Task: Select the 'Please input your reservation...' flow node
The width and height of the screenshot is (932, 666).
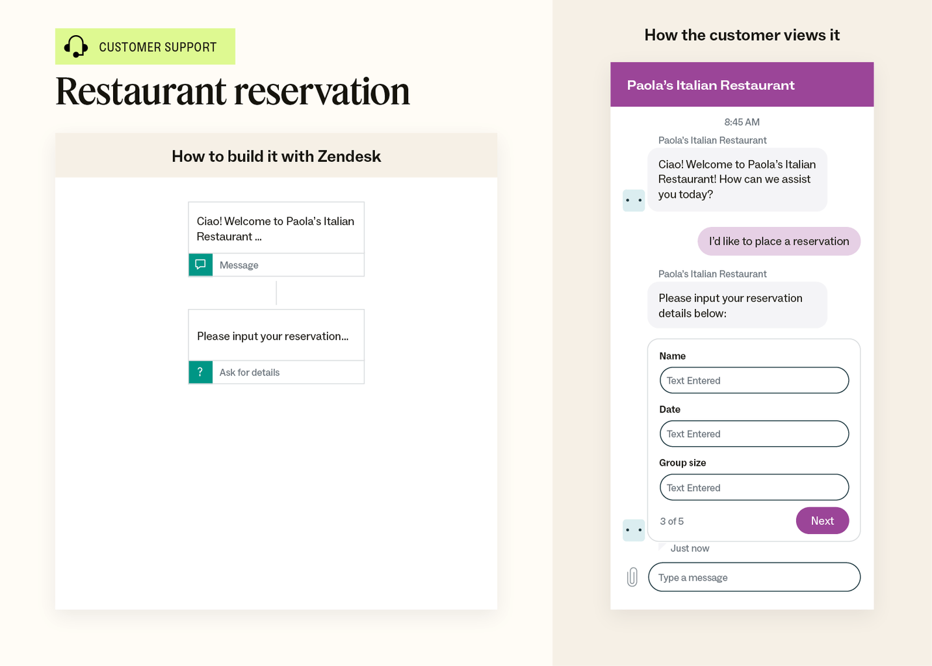Action: point(276,336)
